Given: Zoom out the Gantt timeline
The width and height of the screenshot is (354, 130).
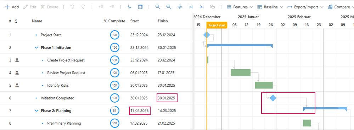Looking at the screenshot, I should (x=158, y=7).
